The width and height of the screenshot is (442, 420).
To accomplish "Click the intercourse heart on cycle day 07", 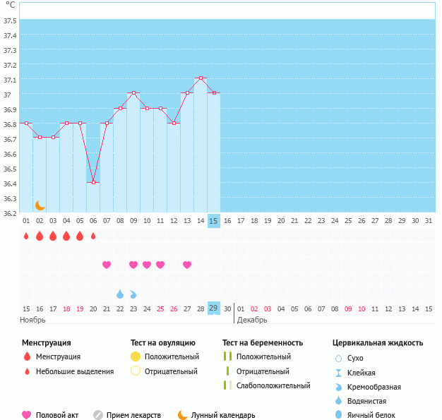I will [x=107, y=265].
